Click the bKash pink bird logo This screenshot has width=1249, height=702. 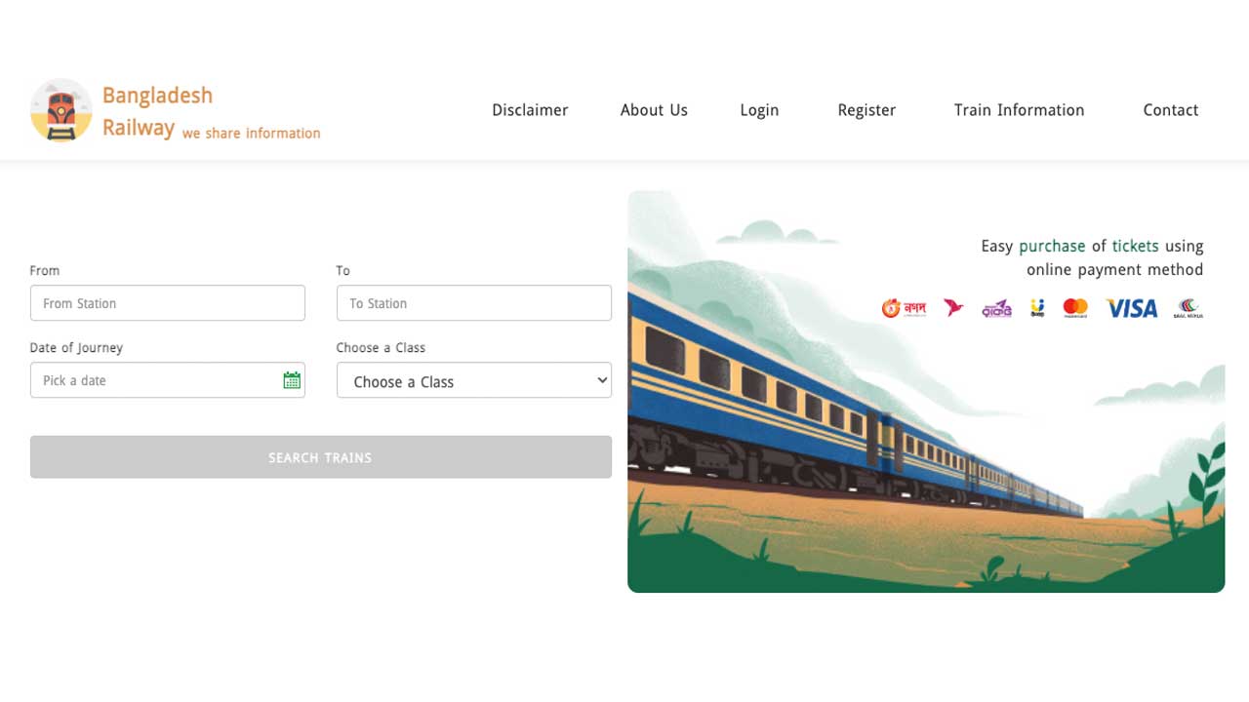[953, 308]
